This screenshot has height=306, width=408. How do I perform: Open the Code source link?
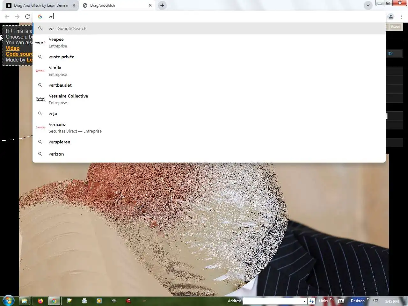[19, 54]
